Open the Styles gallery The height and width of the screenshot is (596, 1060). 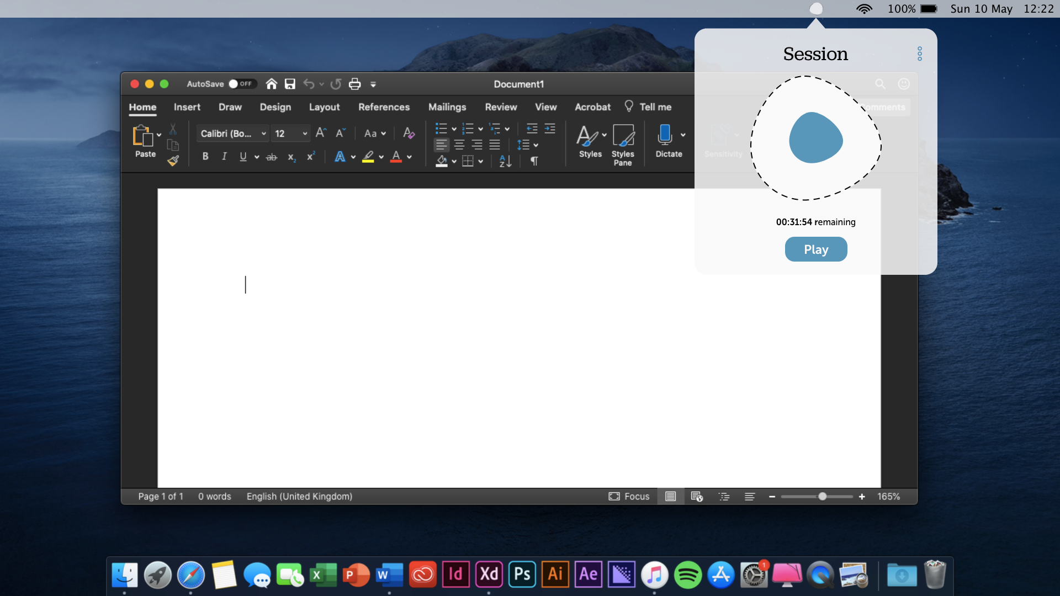point(591,141)
